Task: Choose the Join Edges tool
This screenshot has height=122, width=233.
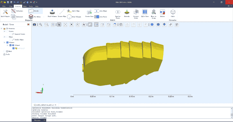Action: 100,11
